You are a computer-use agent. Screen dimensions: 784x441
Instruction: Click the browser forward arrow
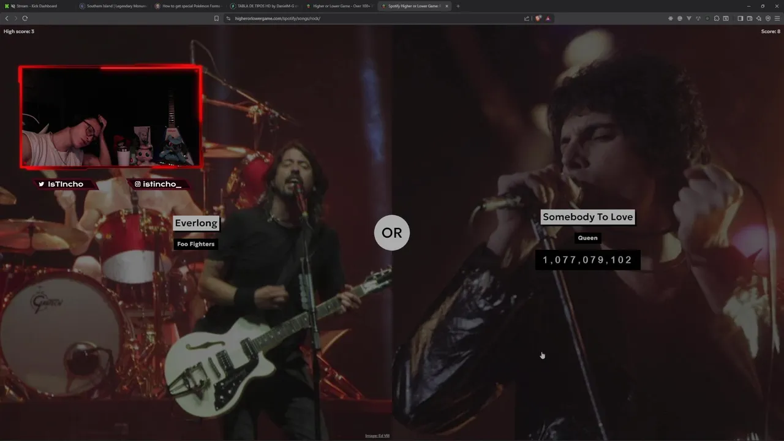[x=16, y=18]
